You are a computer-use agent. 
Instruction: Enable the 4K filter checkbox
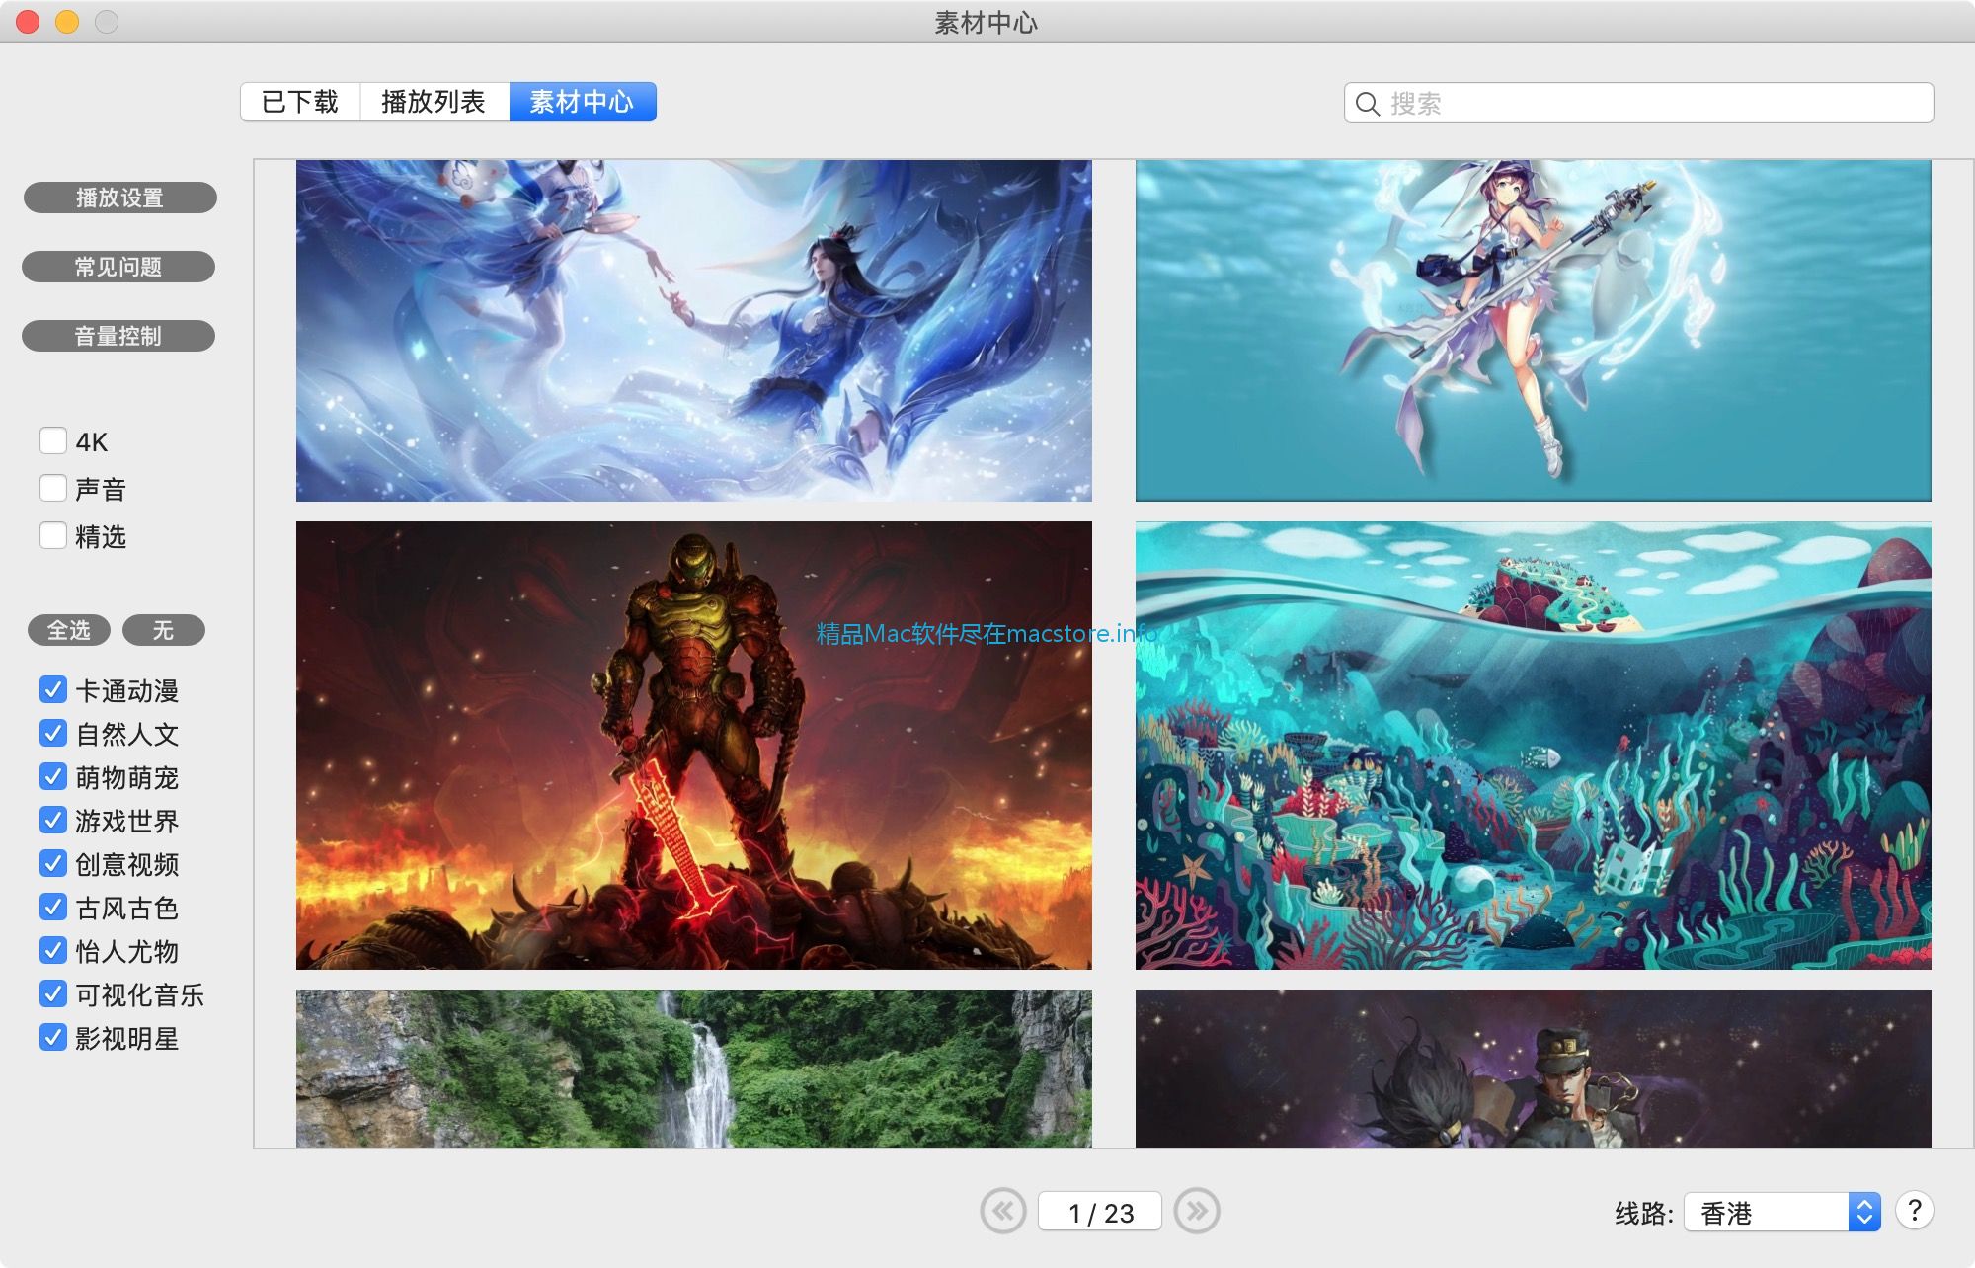(53, 440)
